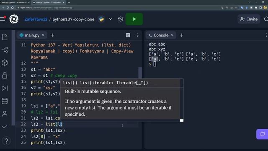The width and height of the screenshot is (268, 151).
Task: Open the chat bubble button
Action: (x=263, y=134)
